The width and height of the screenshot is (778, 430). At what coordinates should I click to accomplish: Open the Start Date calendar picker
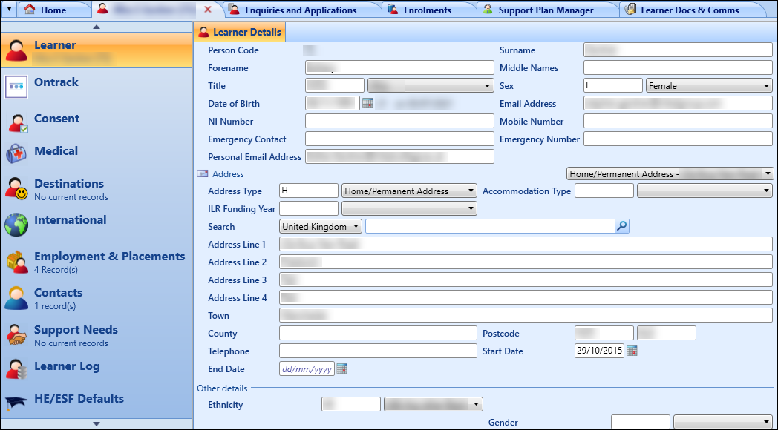[x=632, y=351]
